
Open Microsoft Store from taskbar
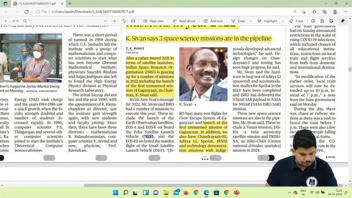tap(216, 193)
